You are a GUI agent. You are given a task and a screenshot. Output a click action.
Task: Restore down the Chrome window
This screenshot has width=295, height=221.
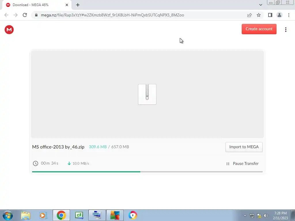[x=278, y=3]
